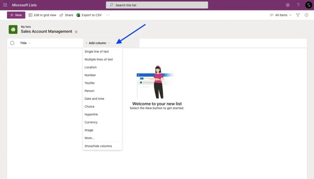Image resolution: width=314 pixels, height=179 pixels.
Task: Select all items with the header circle
Action: click(x=12, y=43)
